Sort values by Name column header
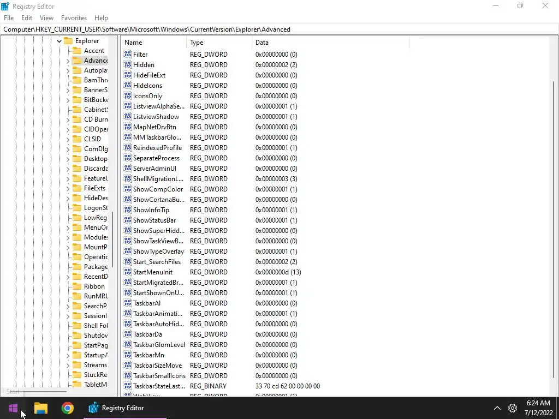The width and height of the screenshot is (559, 419). tap(153, 43)
